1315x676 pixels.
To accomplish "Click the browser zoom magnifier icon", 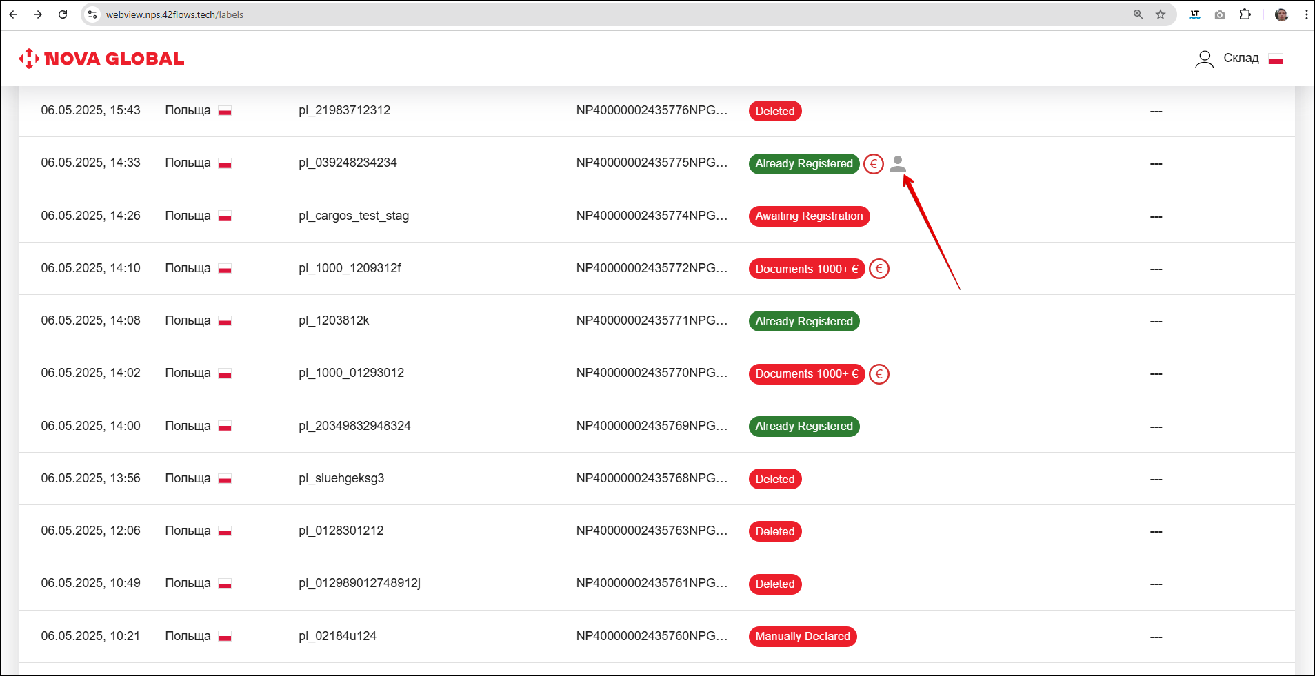I will pyautogui.click(x=1138, y=14).
